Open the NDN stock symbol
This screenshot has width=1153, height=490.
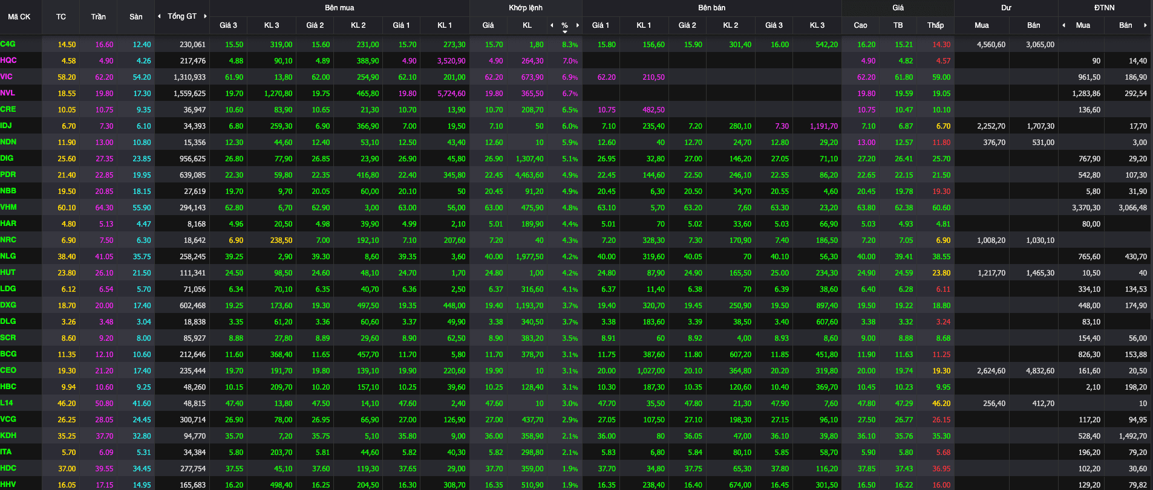tap(8, 142)
